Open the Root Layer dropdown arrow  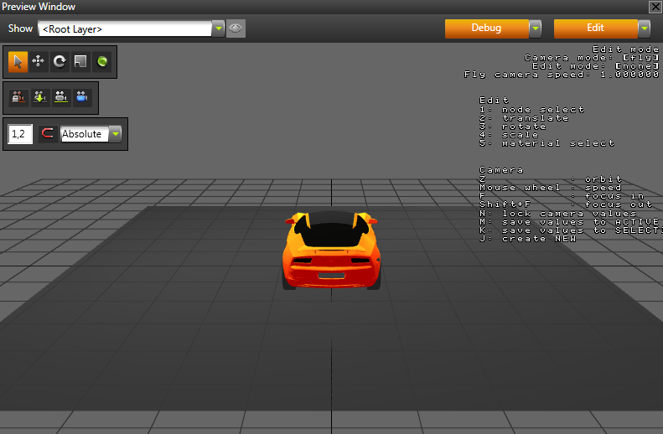pos(219,28)
